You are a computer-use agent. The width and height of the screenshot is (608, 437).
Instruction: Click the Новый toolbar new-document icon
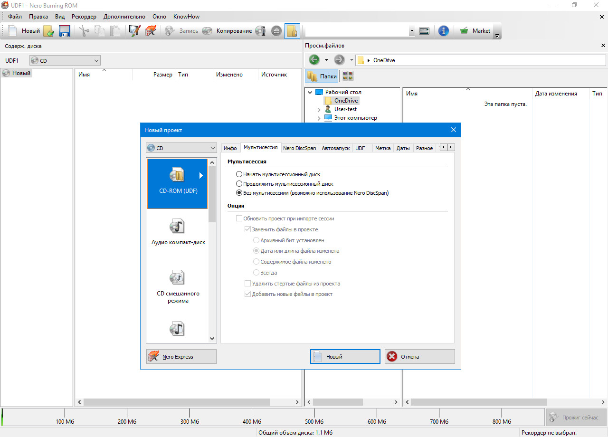tap(13, 31)
